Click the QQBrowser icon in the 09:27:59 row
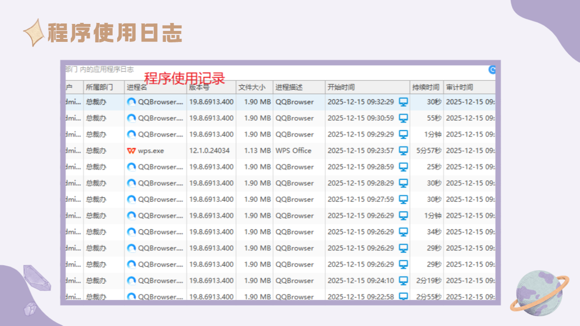Viewport: 580px width, 326px height. pos(131,199)
